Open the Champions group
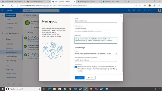Screen dimensions: 162x91 tap(11, 48)
